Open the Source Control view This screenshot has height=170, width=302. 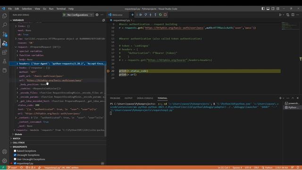[4, 34]
